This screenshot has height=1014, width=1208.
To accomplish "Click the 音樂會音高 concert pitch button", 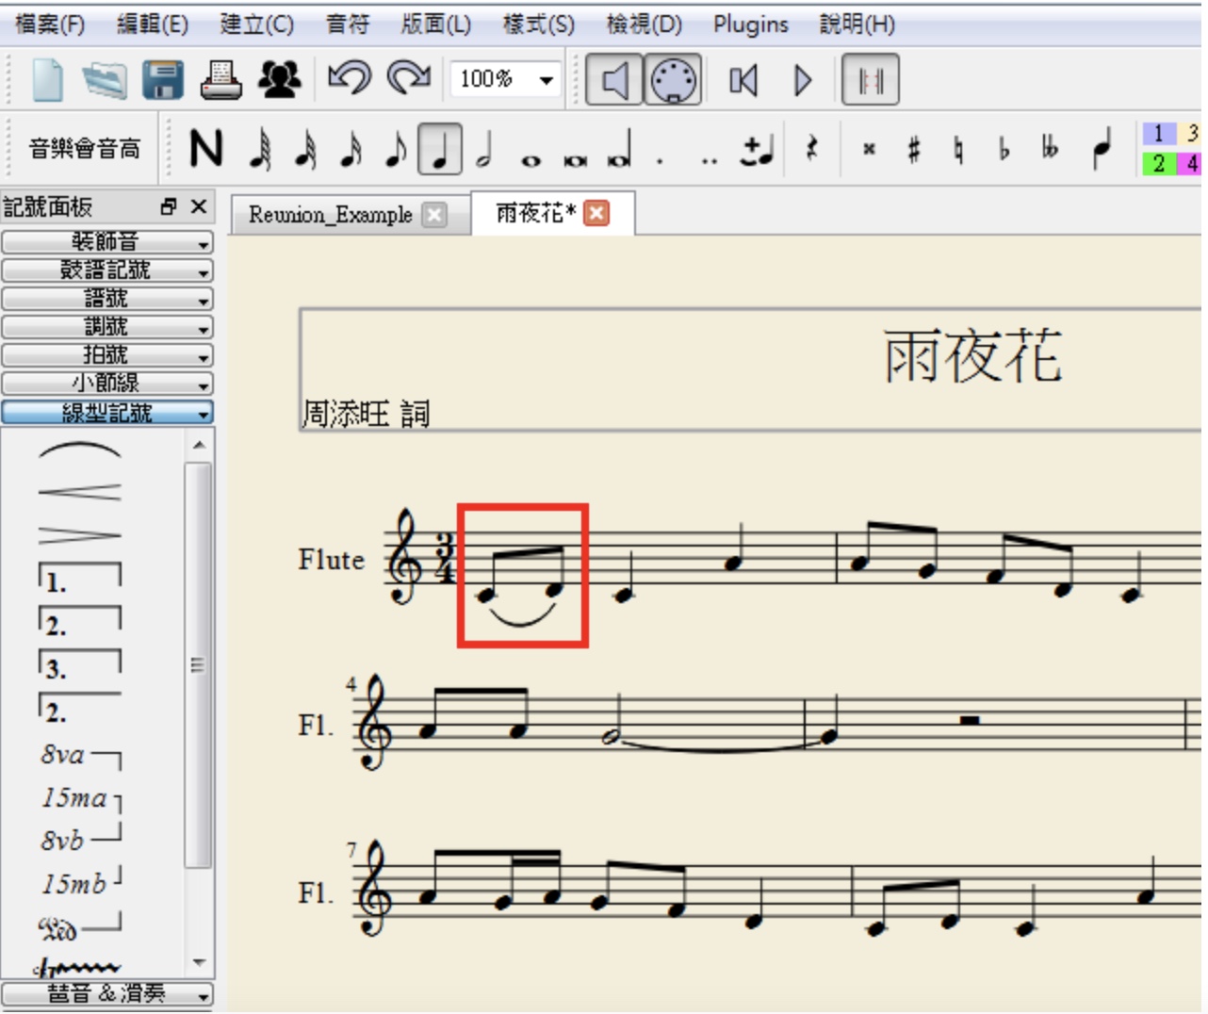I will click(x=84, y=149).
